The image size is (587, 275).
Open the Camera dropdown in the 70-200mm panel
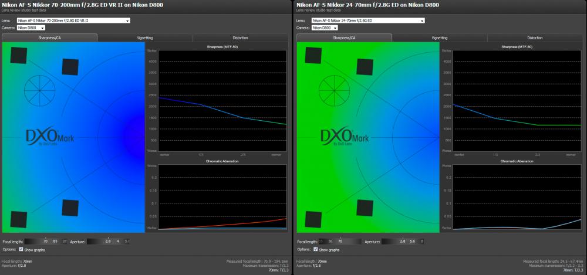pos(31,28)
